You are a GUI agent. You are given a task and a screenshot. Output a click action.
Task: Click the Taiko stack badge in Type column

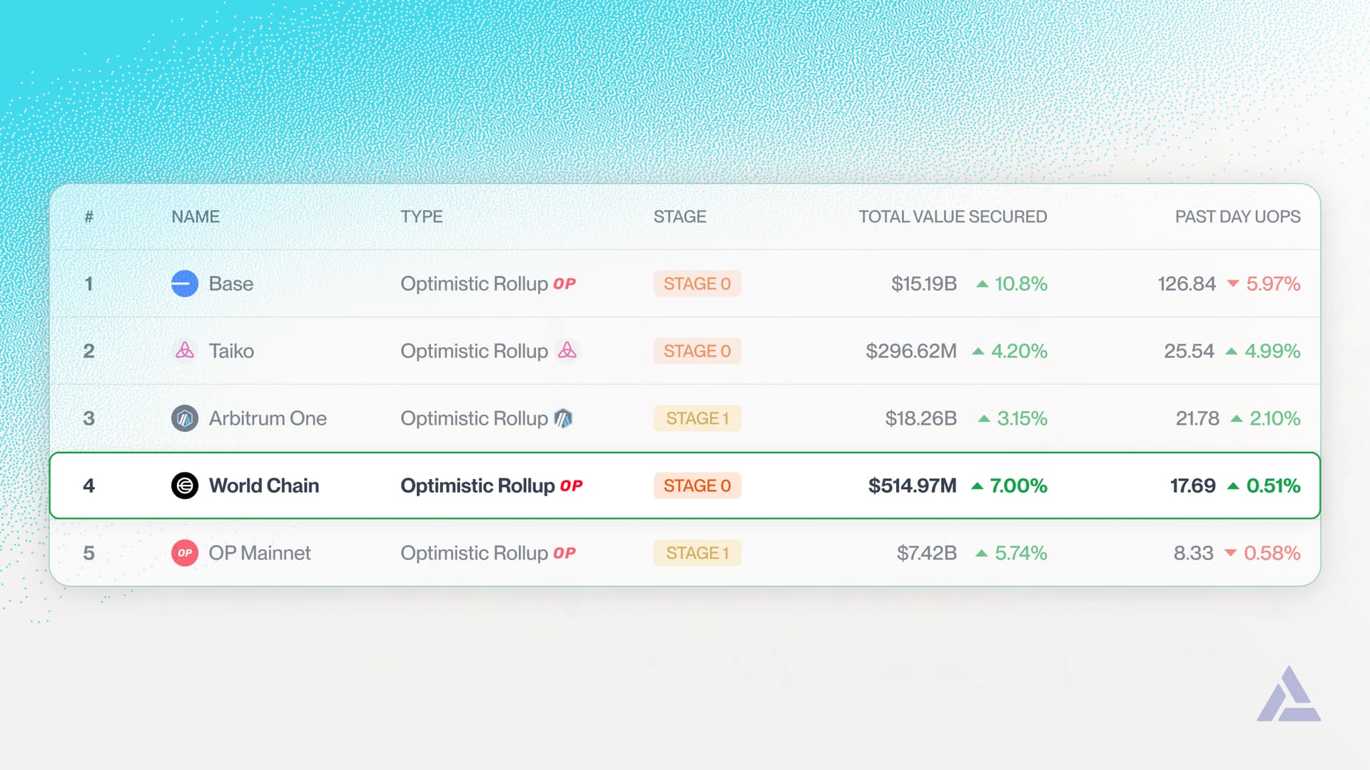coord(567,351)
